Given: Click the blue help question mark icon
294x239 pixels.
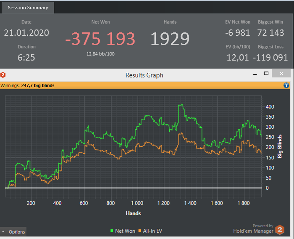Looking at the screenshot, I should pos(286,85).
